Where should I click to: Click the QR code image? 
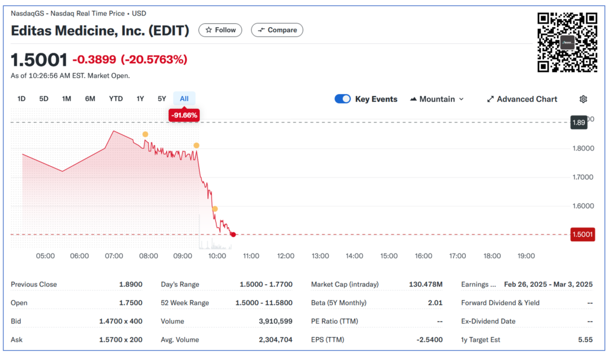pos(567,42)
